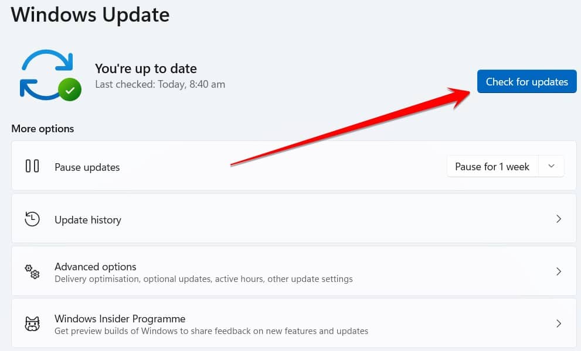The image size is (581, 351).
Task: Click the Check for updates button
Action: tap(526, 81)
